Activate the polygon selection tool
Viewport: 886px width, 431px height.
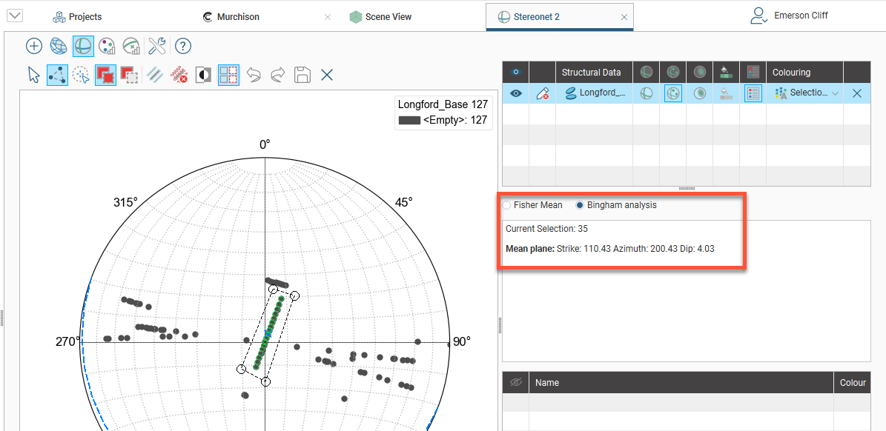(57, 75)
